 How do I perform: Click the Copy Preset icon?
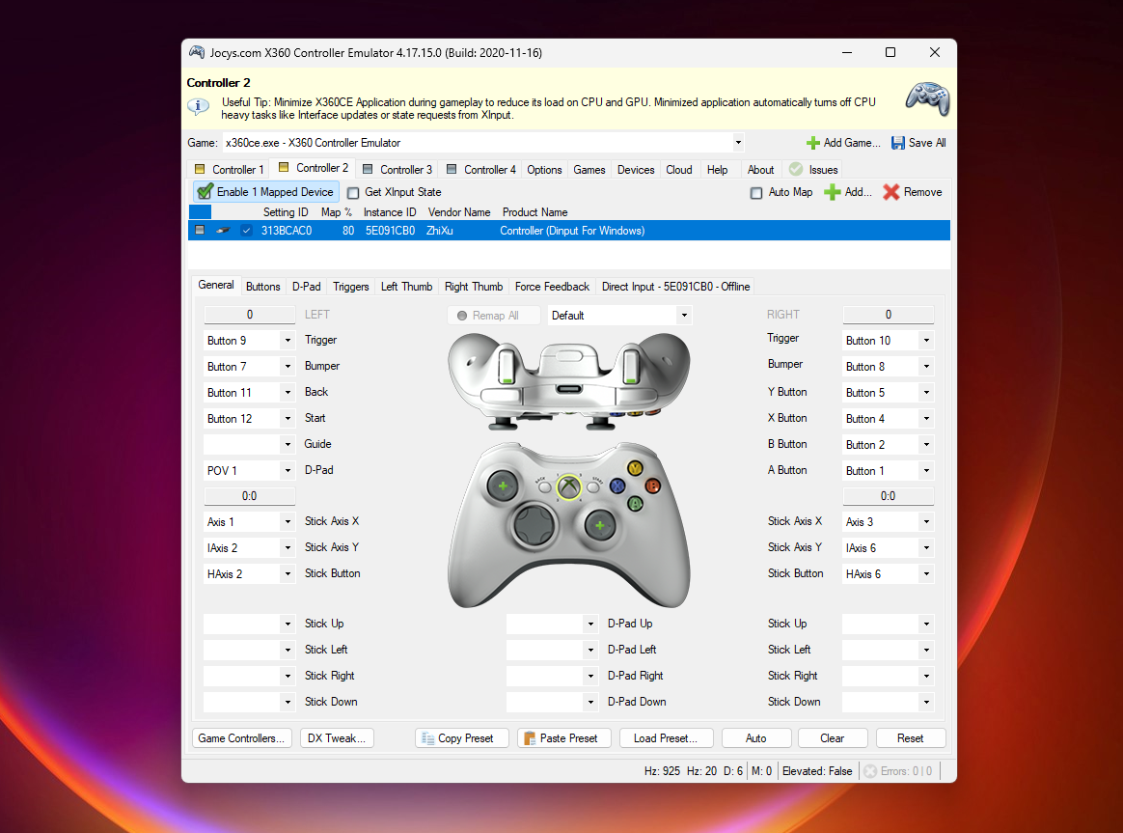(x=427, y=738)
